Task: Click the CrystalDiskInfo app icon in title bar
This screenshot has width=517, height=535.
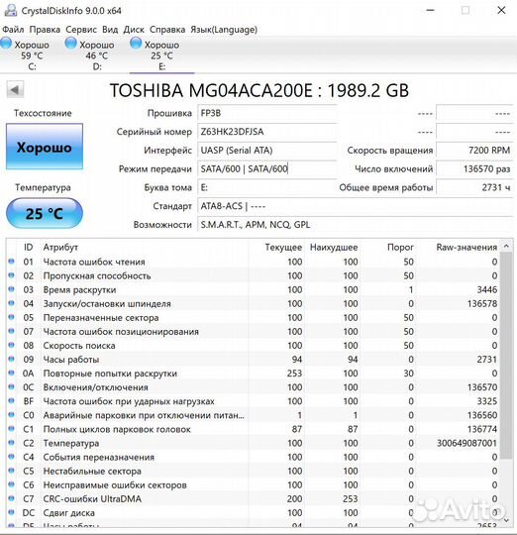Action: (10, 10)
